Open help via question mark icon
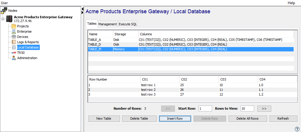The image size is (301, 132). coord(297,129)
